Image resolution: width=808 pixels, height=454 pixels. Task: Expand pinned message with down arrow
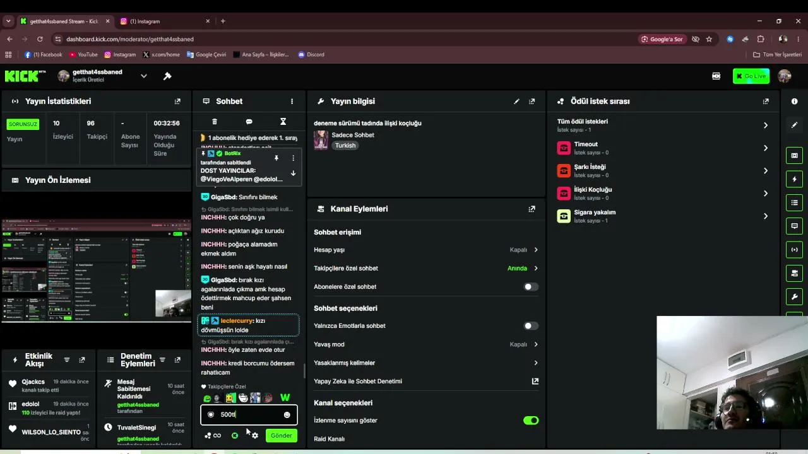[x=293, y=173]
